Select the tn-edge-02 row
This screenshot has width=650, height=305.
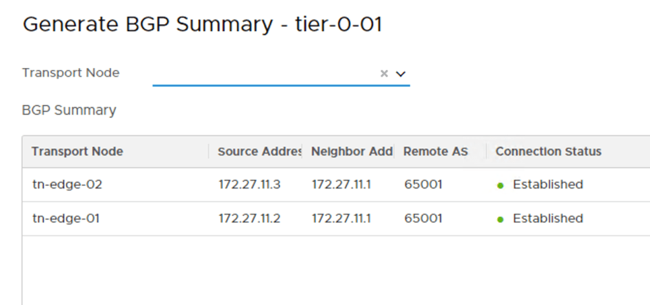(67, 185)
